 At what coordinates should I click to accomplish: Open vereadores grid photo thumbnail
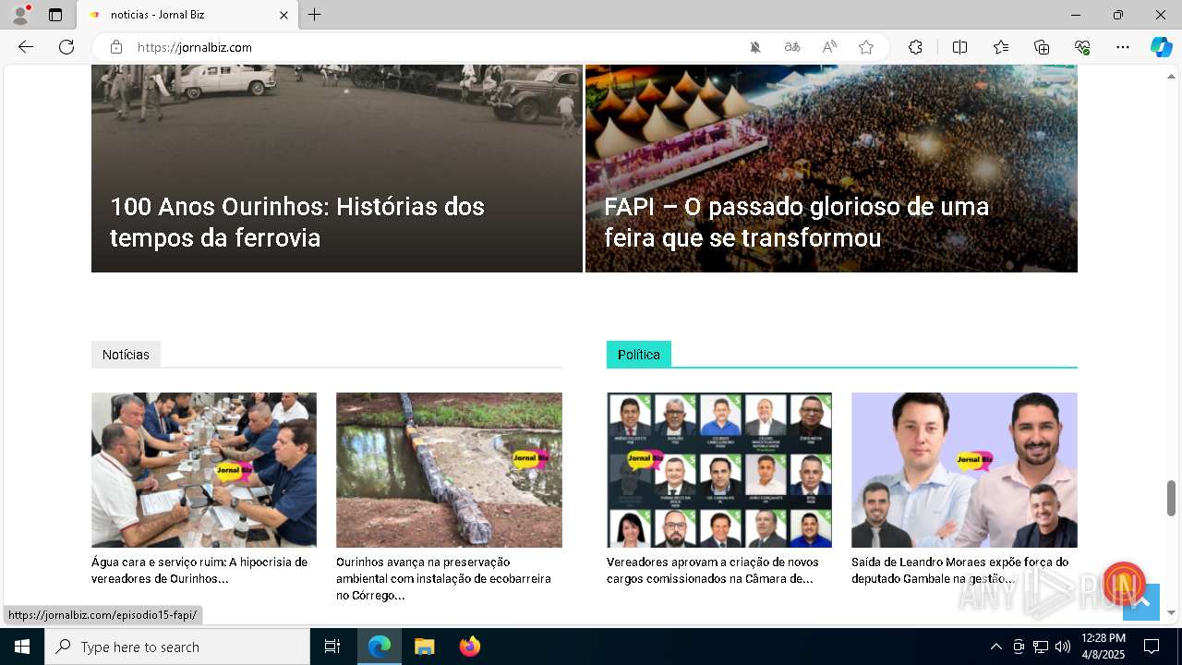719,470
